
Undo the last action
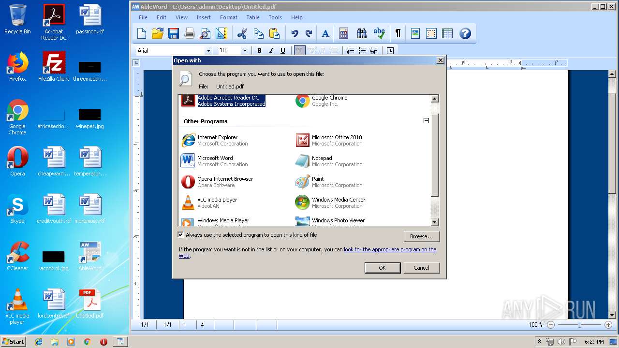click(x=295, y=33)
